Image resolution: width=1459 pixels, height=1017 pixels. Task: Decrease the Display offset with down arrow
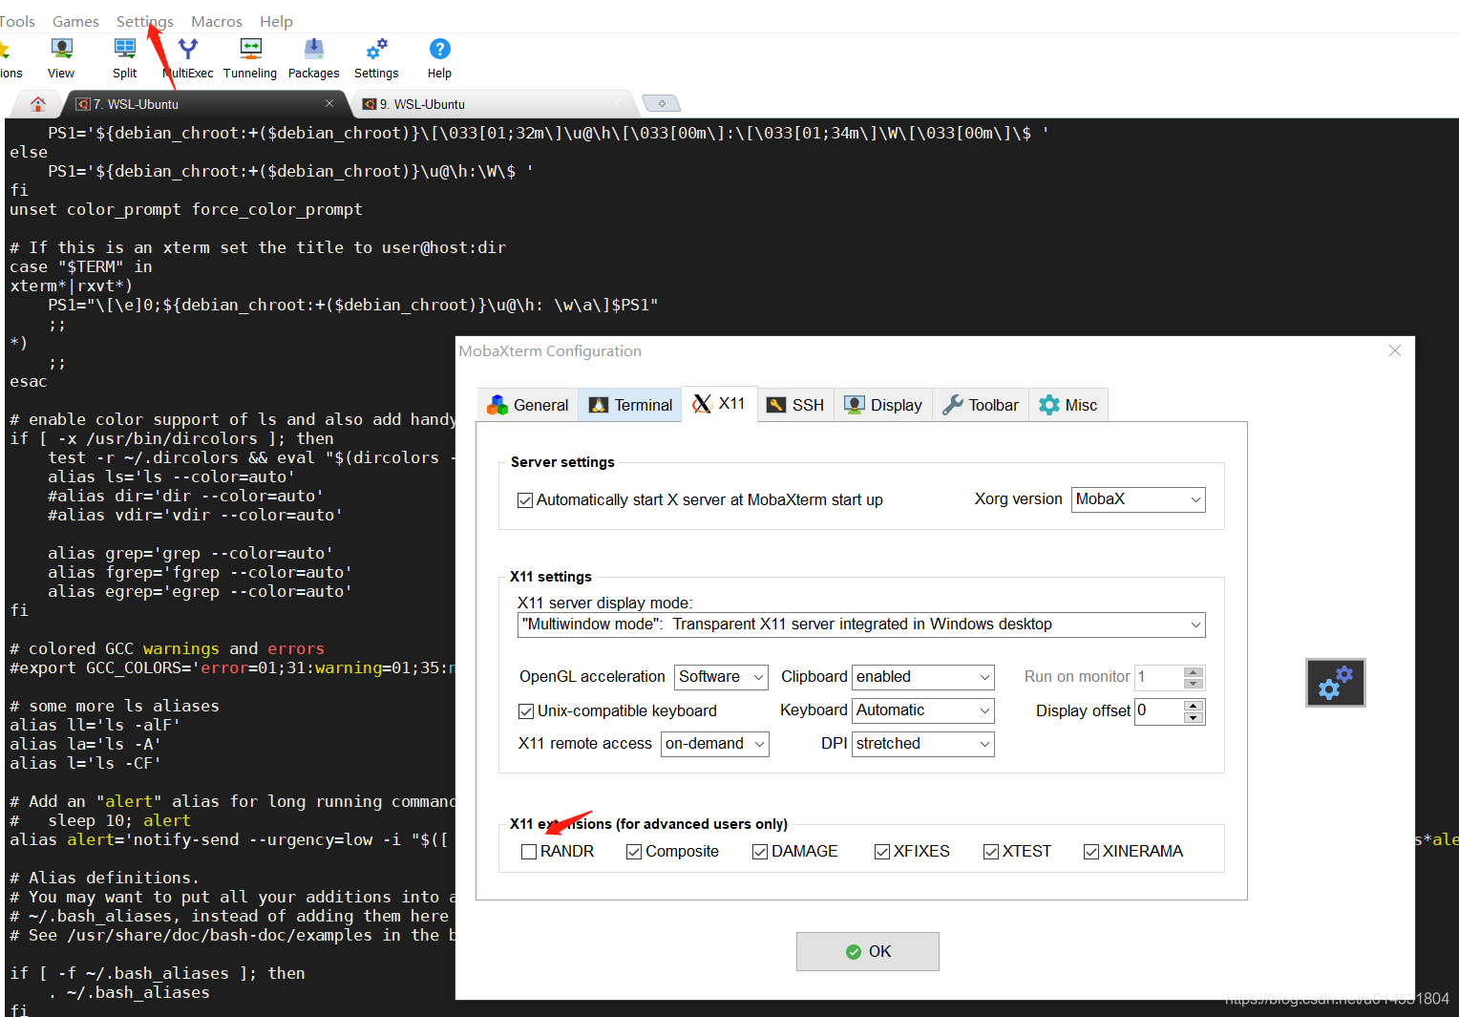(1194, 718)
